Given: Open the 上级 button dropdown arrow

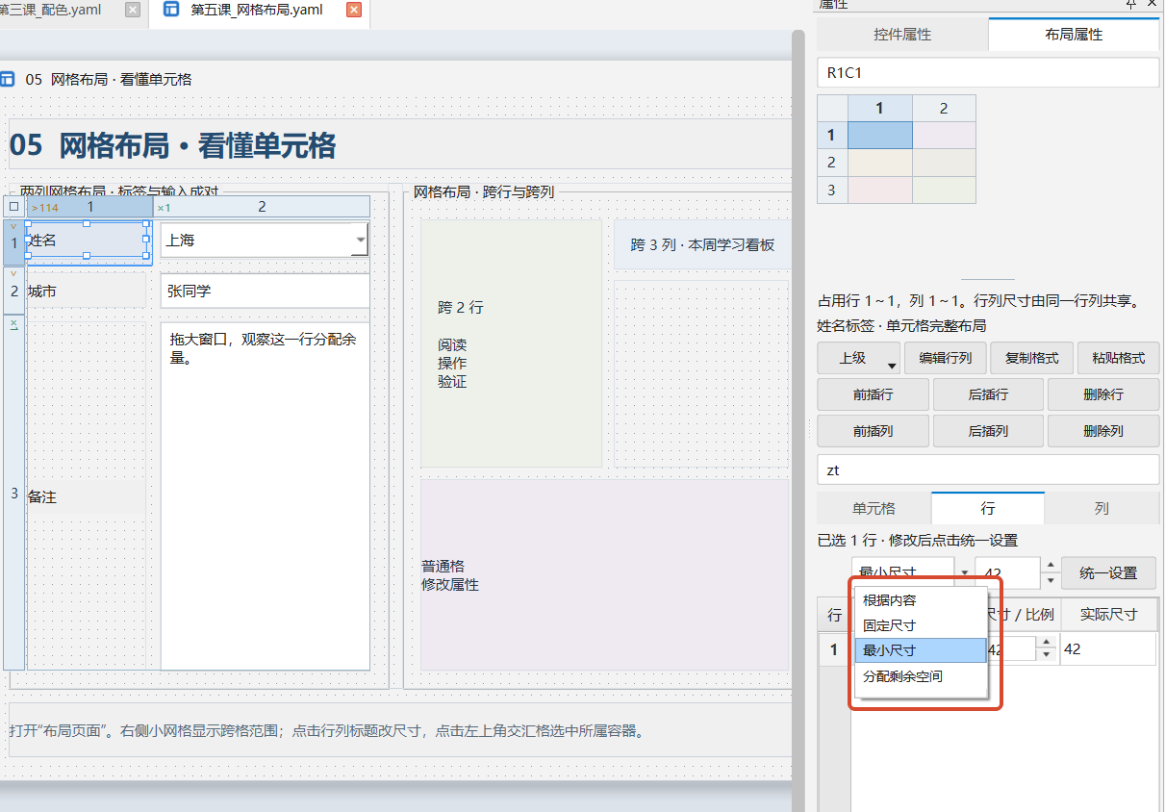Looking at the screenshot, I should tap(892, 365).
